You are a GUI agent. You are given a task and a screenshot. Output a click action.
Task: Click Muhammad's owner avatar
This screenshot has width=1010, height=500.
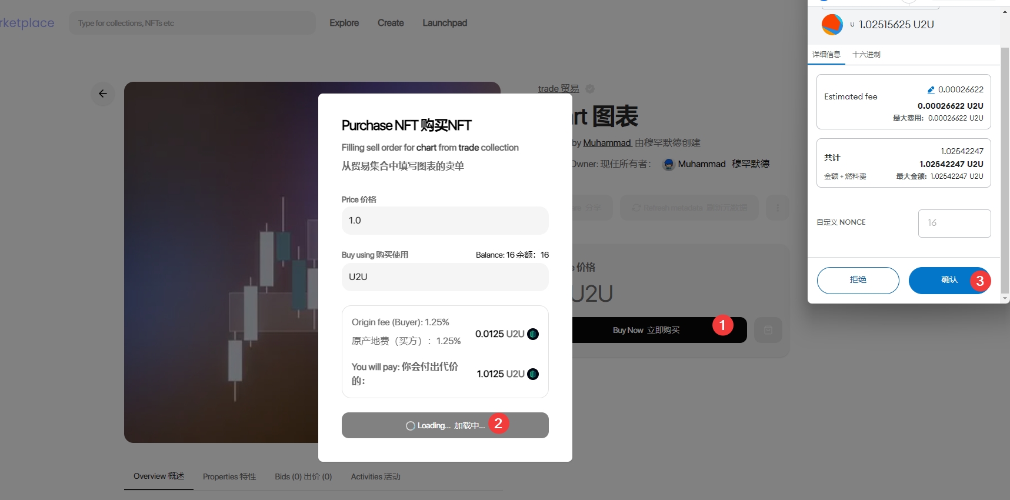click(x=668, y=165)
